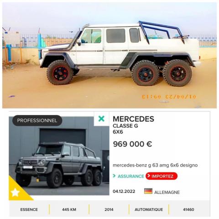The image size is (219, 219).
Task: Select the ESSENCE fuel spec
Action: tap(29, 209)
